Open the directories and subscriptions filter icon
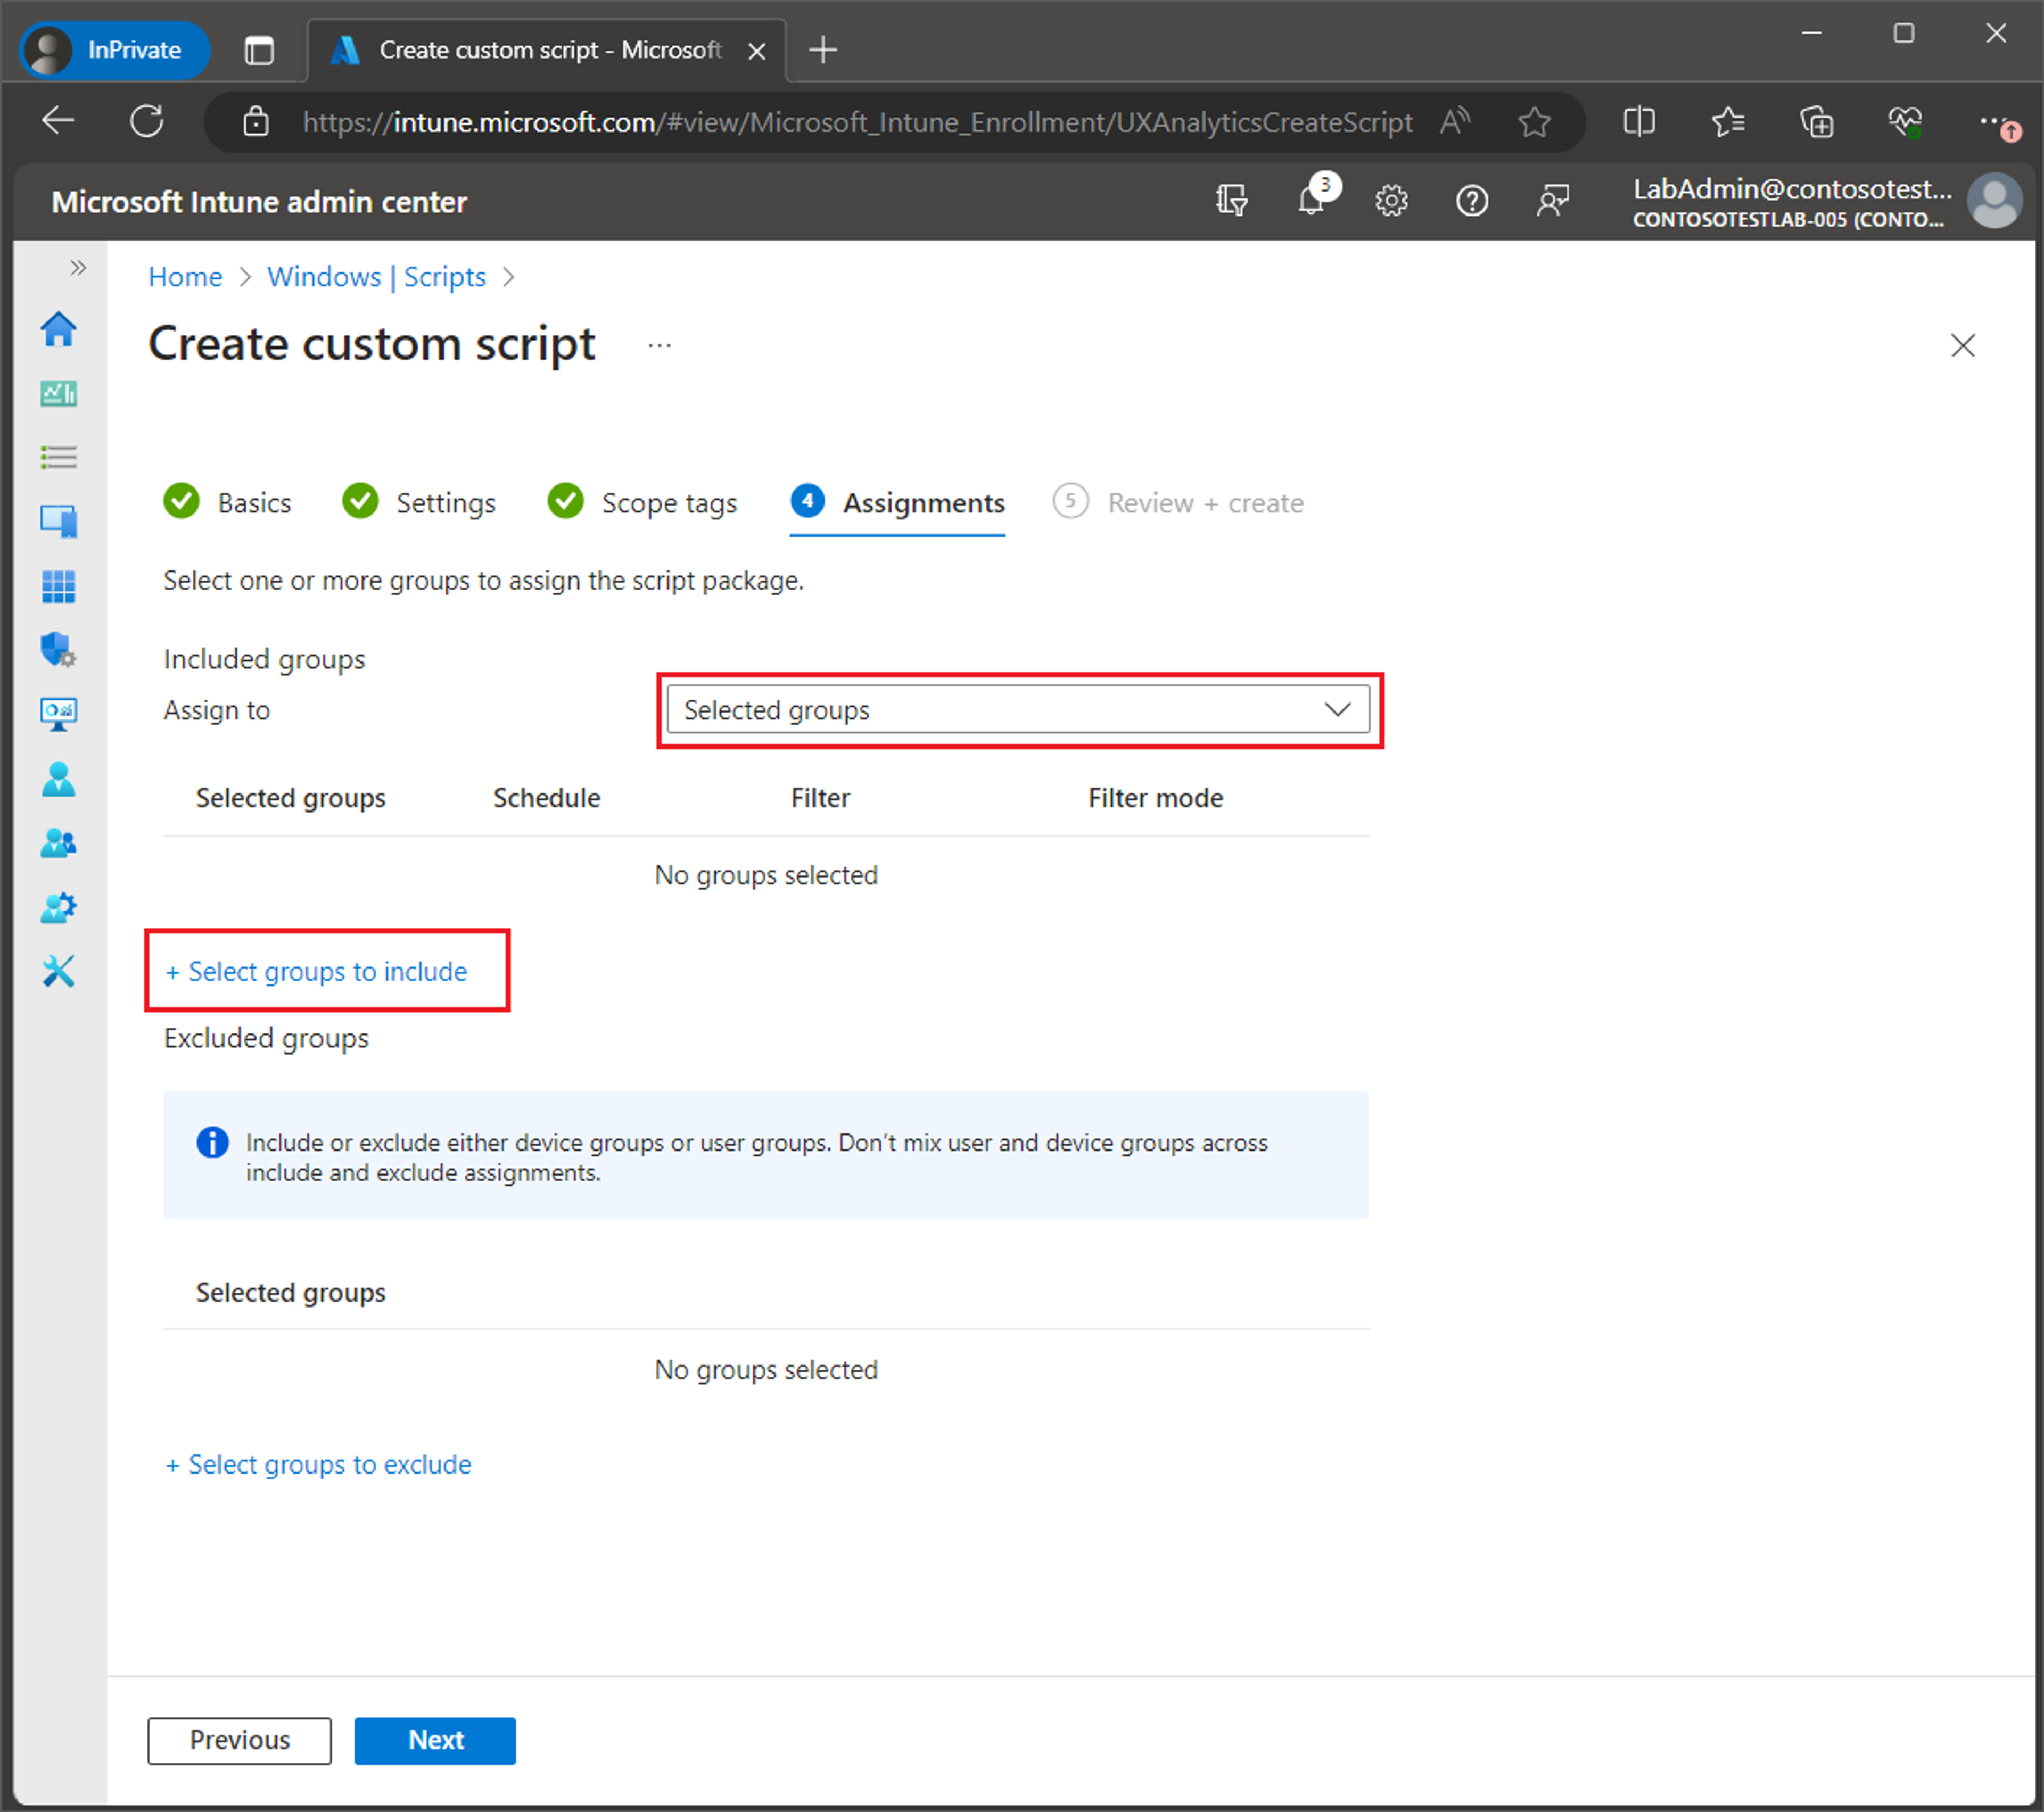 (1231, 201)
